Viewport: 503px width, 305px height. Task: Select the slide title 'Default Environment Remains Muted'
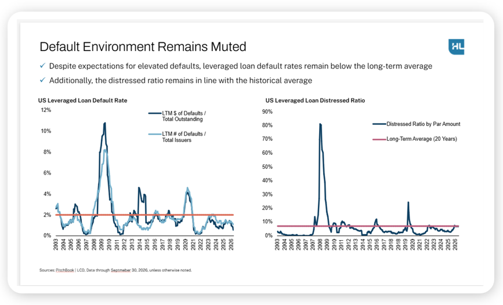[143, 47]
